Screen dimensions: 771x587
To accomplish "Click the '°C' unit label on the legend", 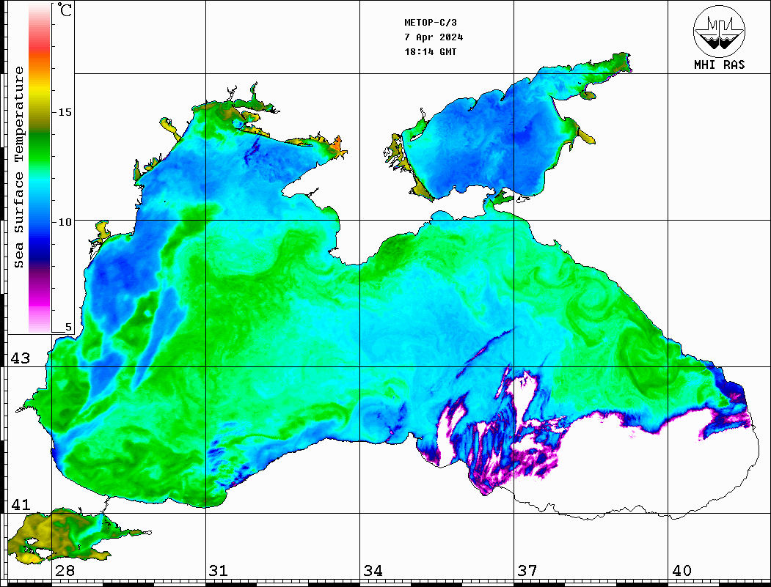I will coord(65,10).
